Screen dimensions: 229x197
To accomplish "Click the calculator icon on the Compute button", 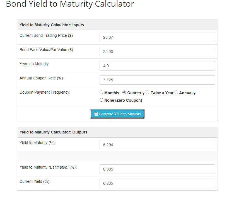I will pyautogui.click(x=95, y=114).
